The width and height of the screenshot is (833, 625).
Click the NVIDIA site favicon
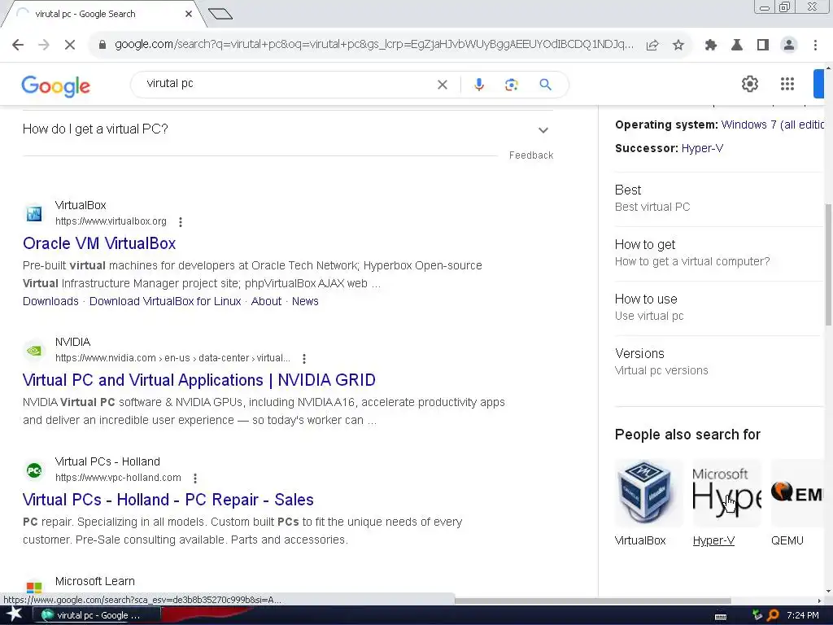[34, 350]
